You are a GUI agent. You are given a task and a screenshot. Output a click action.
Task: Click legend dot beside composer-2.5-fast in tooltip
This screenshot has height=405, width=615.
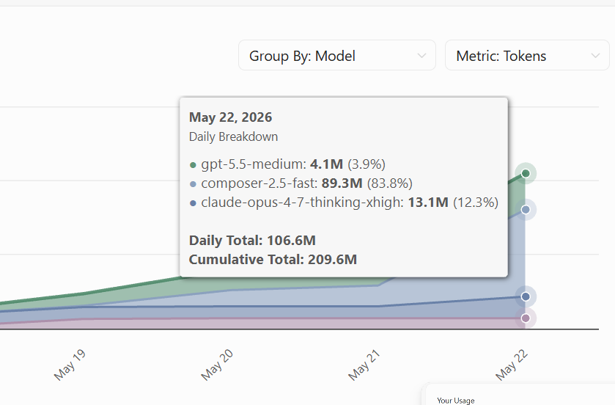click(x=193, y=184)
